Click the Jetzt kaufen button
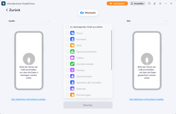Screen dimensions: 176x114 (x=117, y=4)
